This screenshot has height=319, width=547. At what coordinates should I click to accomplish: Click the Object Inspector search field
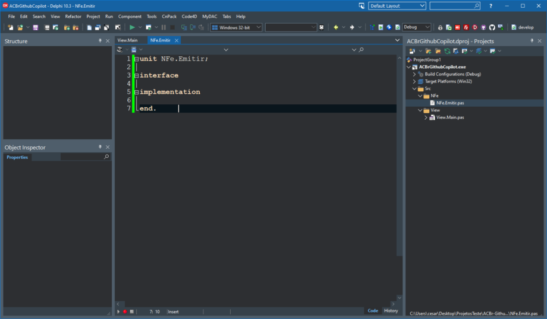85,157
